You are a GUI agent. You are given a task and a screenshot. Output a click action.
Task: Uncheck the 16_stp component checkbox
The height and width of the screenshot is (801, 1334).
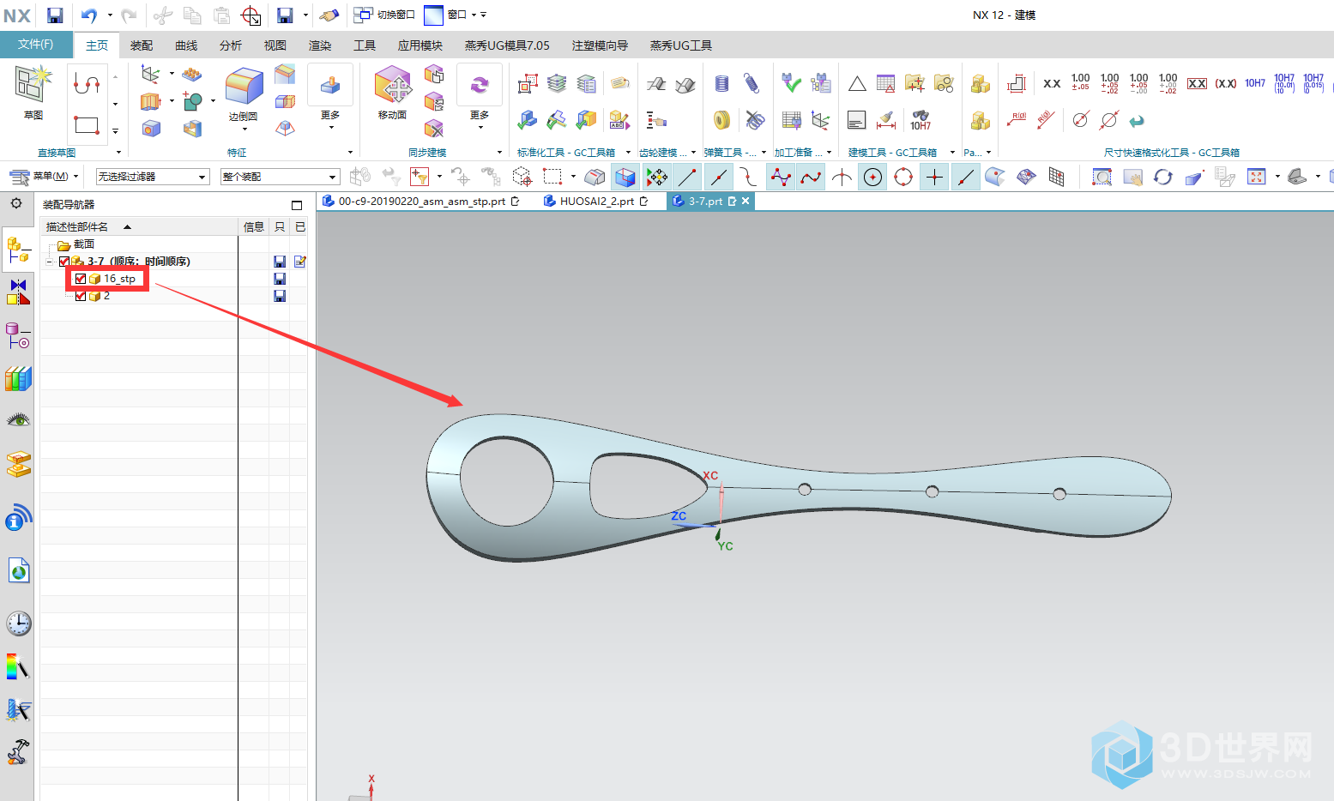click(81, 279)
